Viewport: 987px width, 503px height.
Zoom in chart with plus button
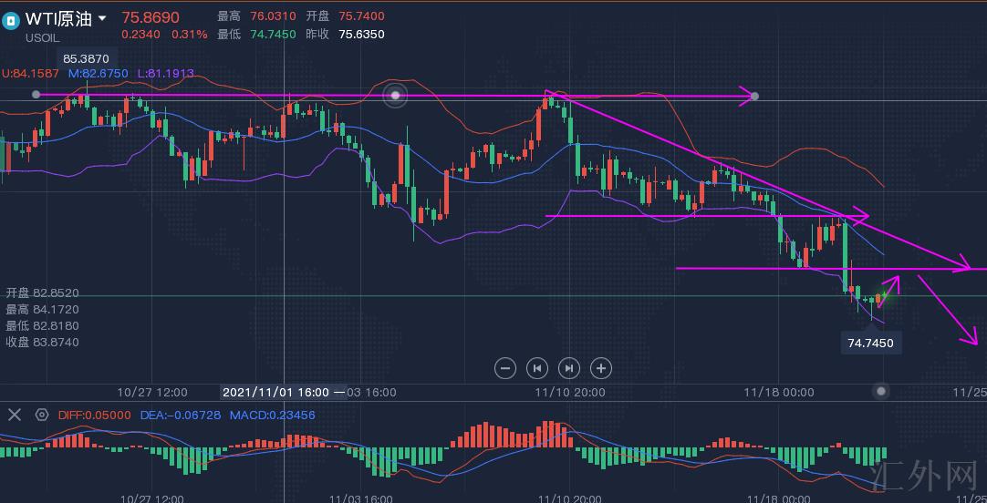600,368
